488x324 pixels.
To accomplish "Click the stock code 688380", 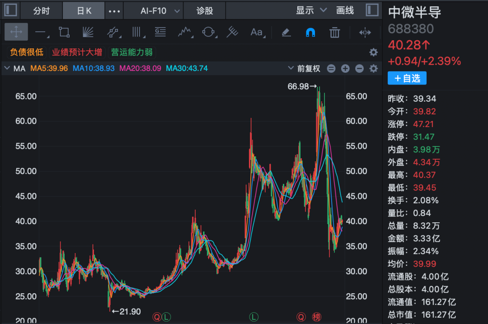I will tap(411, 28).
